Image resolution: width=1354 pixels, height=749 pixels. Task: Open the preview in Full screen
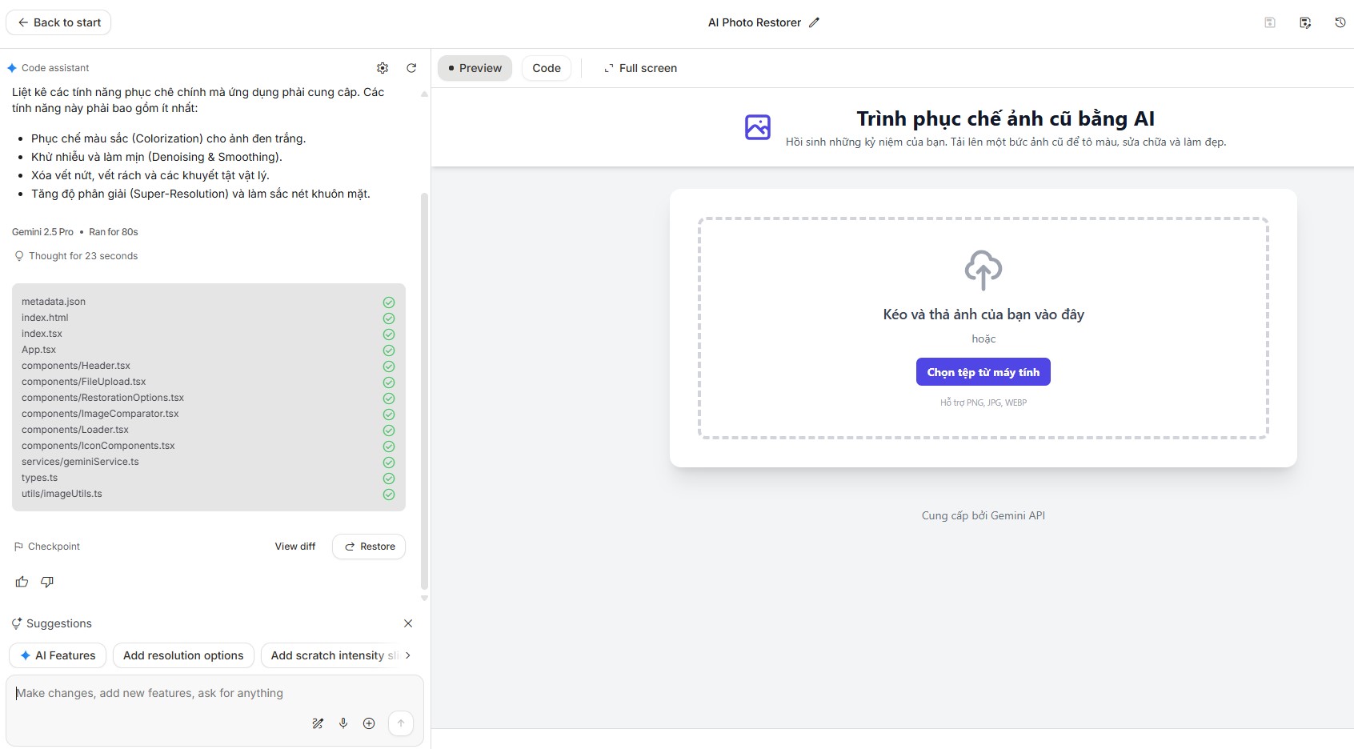(640, 68)
